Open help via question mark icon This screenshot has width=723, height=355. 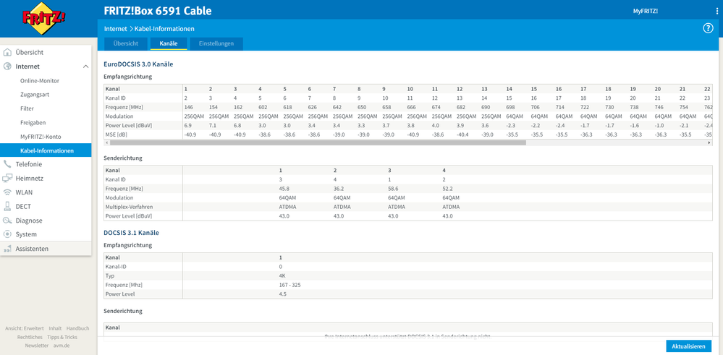pyautogui.click(x=708, y=28)
